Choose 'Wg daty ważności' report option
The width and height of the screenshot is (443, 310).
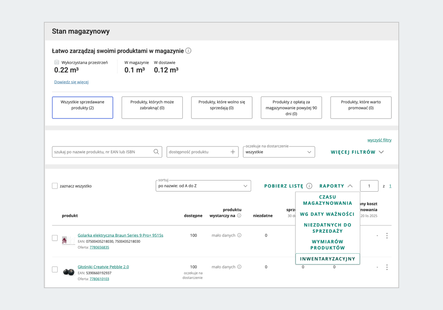coord(327,214)
